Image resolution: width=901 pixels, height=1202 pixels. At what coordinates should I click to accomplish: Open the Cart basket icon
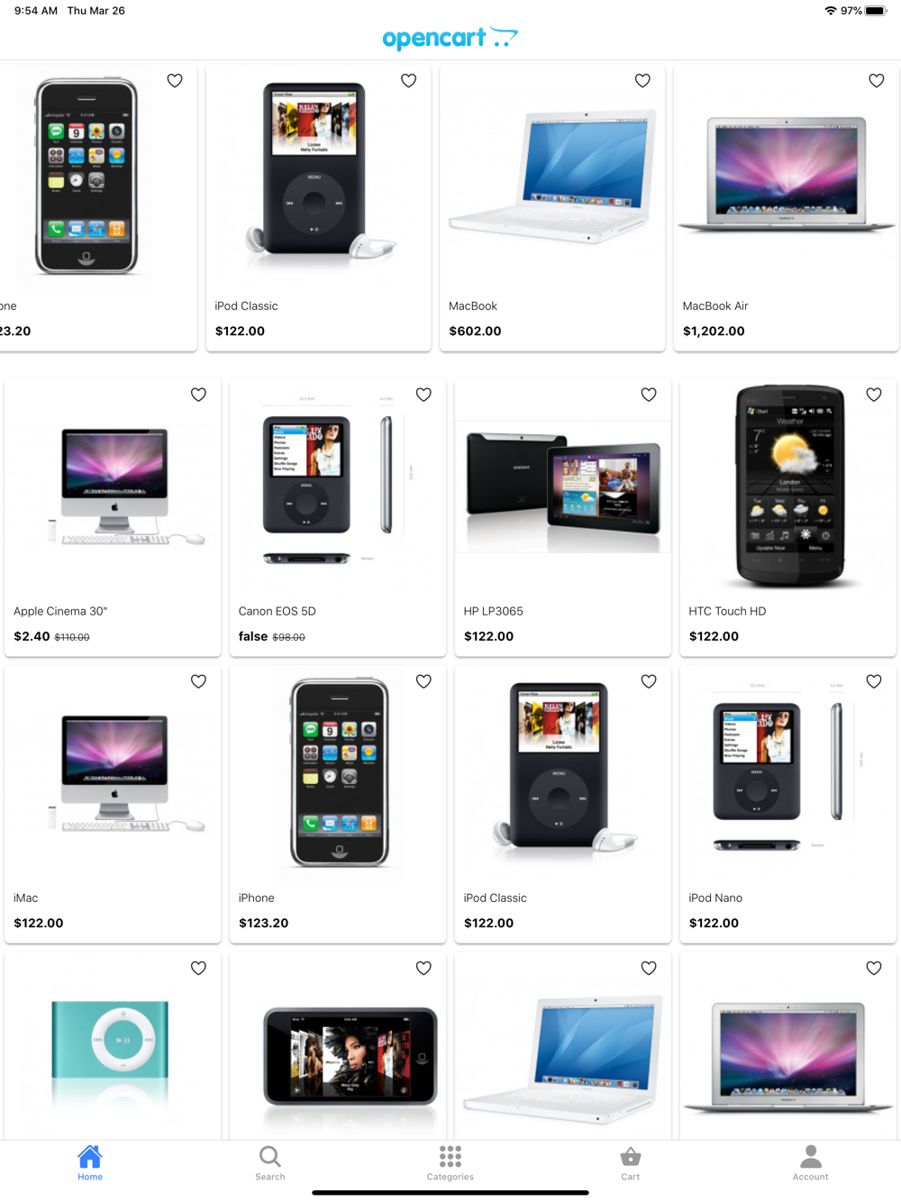631,1162
